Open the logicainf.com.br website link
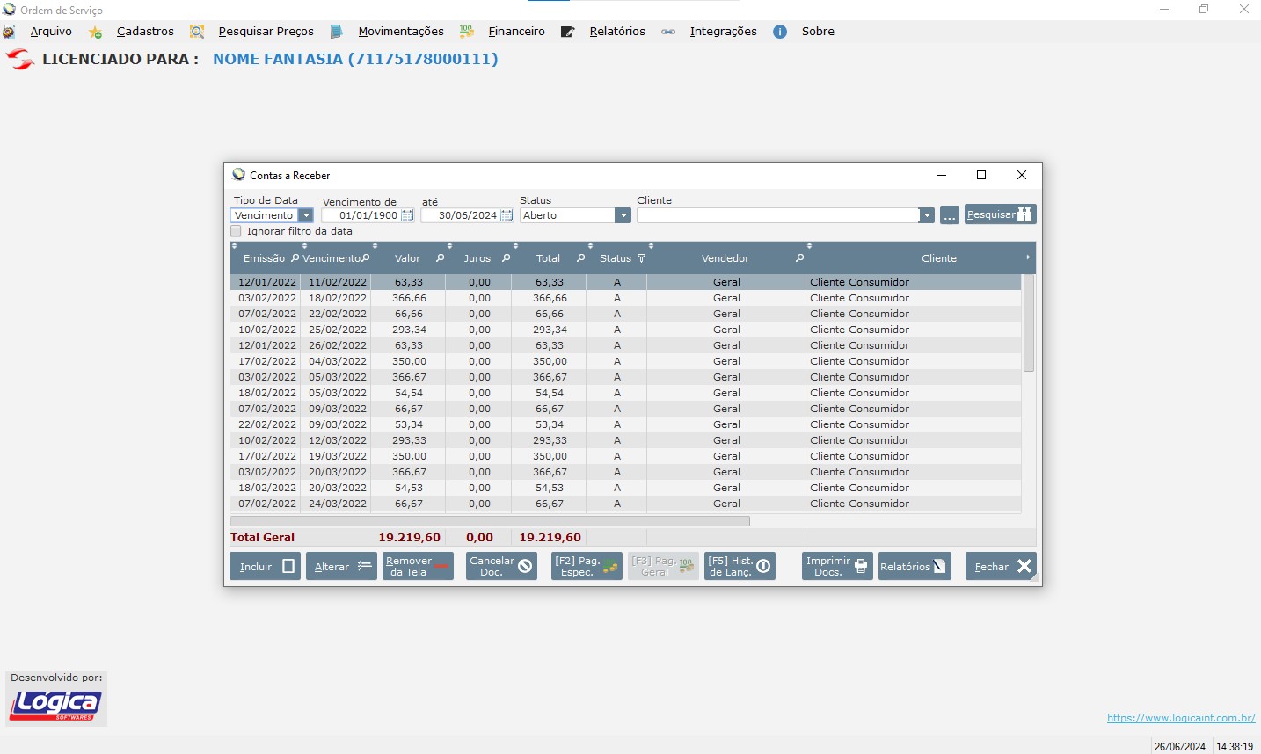Screen dimensions: 1261x754 [x=1180, y=718]
